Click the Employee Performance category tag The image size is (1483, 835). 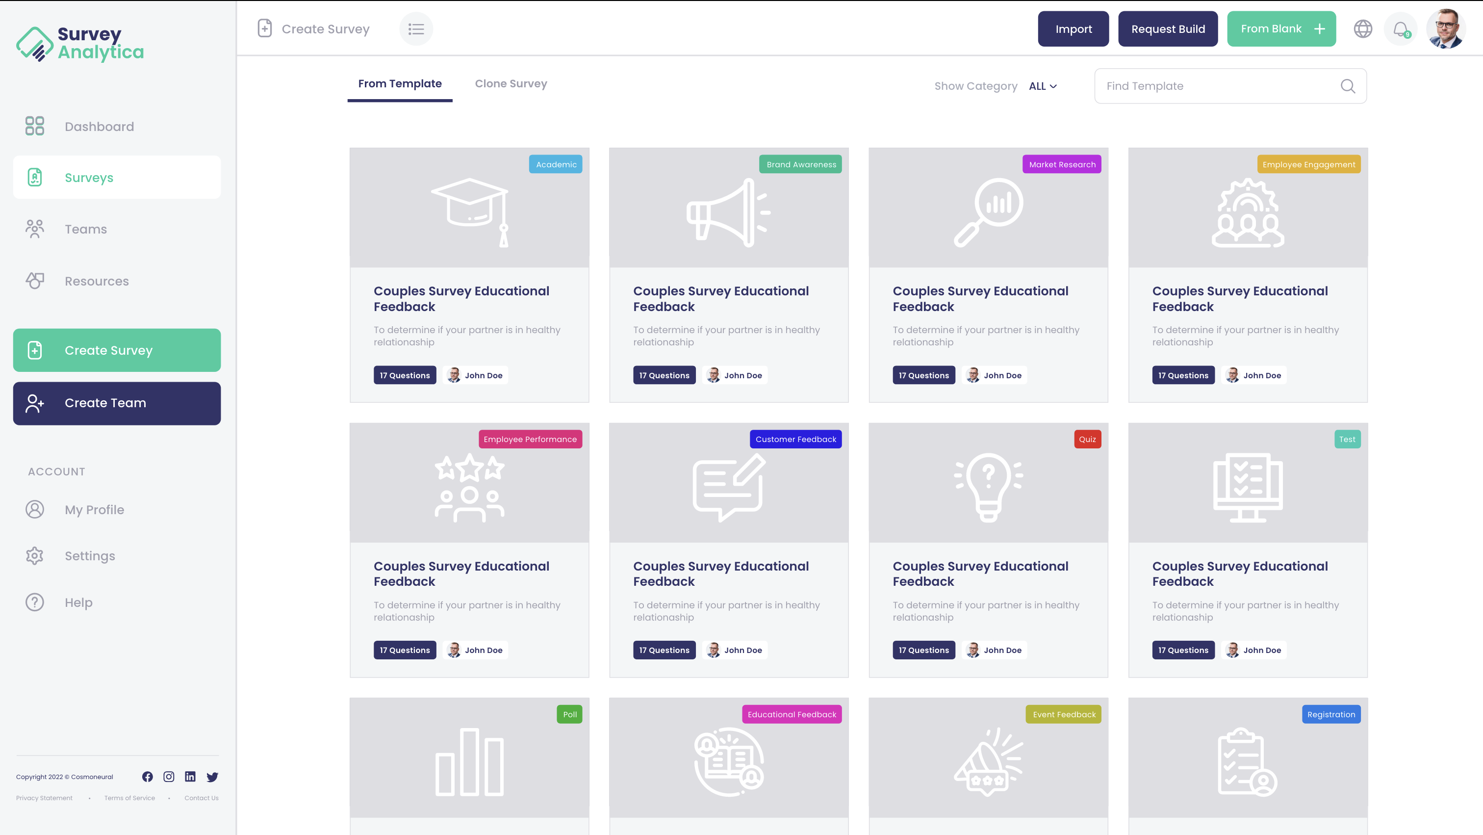[x=530, y=440]
